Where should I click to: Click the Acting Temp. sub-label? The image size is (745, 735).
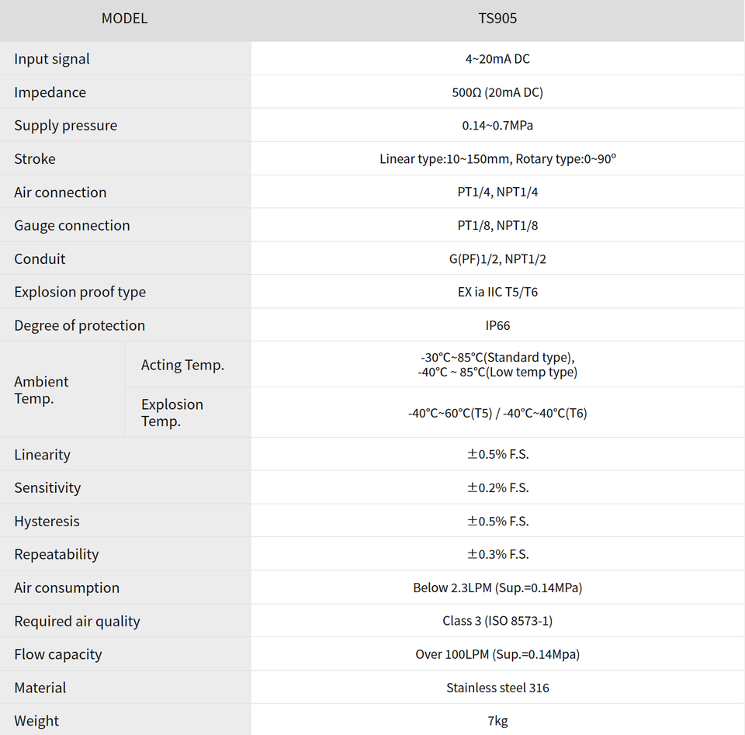182,365
